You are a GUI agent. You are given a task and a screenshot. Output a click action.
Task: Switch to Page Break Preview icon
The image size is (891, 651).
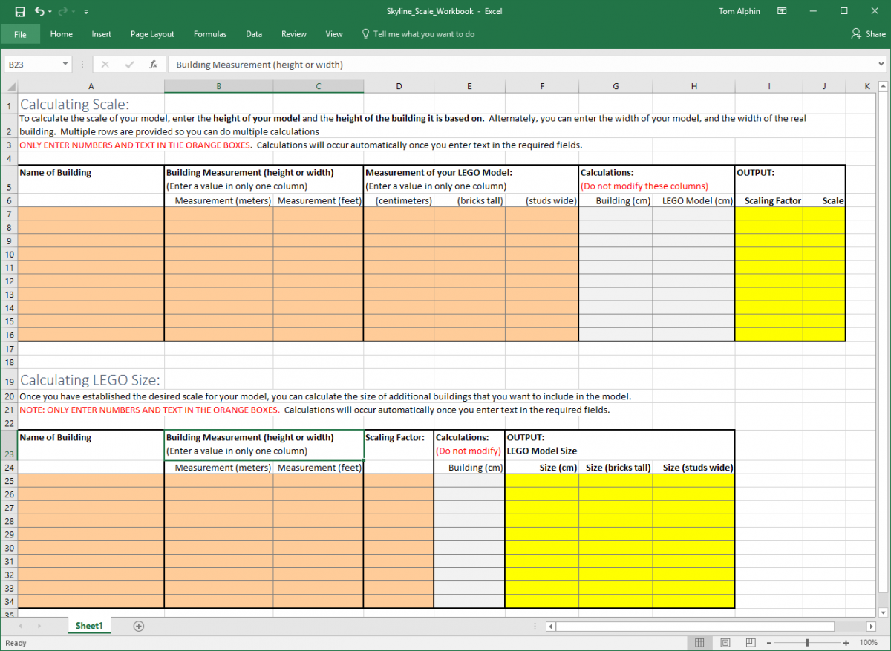(751, 642)
